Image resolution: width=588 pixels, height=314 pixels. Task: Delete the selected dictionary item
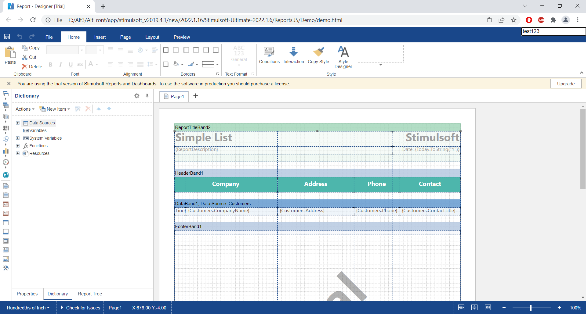point(88,109)
